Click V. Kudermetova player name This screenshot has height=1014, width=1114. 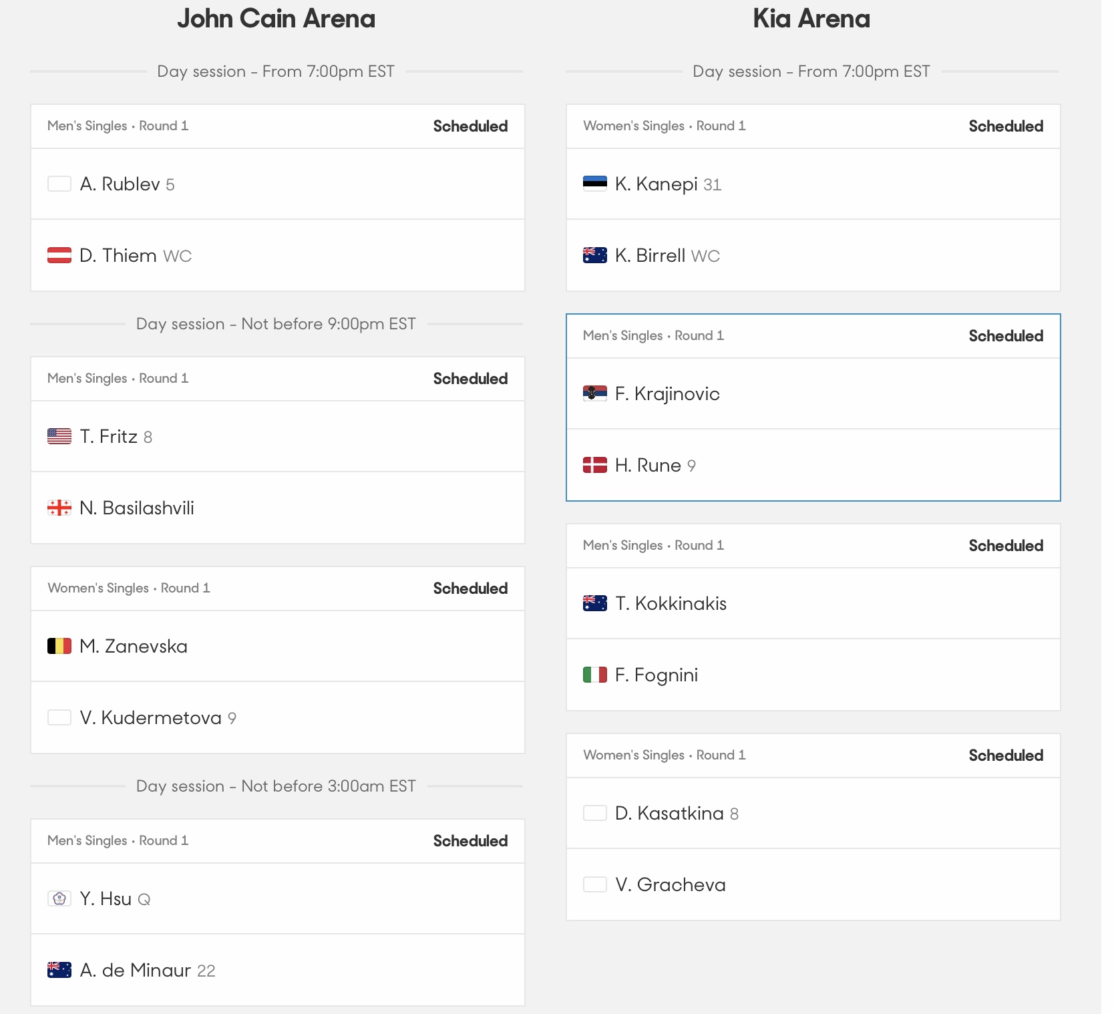coord(150,717)
